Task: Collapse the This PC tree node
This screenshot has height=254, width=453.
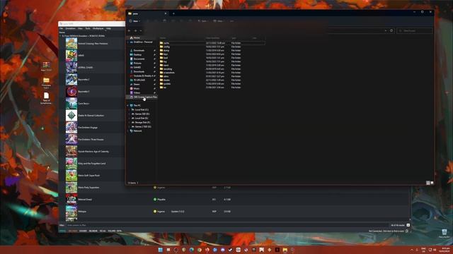Action: tap(128, 105)
